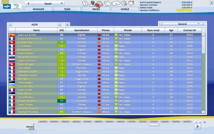Open the WORLD tab

[x=125, y=9]
